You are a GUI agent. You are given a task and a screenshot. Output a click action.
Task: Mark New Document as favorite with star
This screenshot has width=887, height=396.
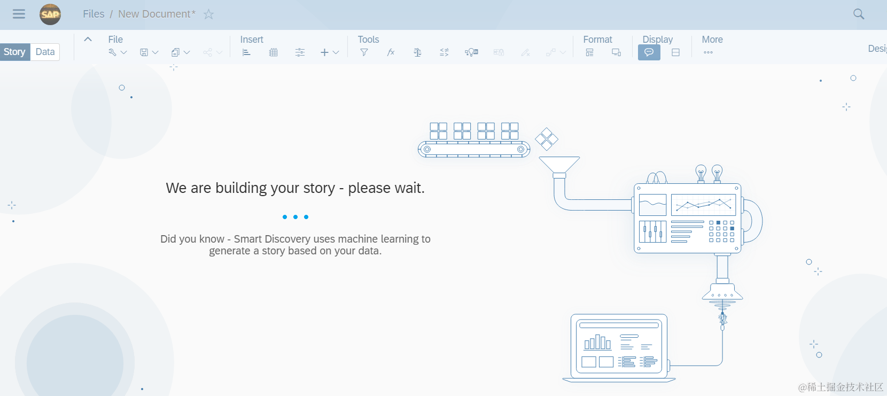tap(209, 14)
